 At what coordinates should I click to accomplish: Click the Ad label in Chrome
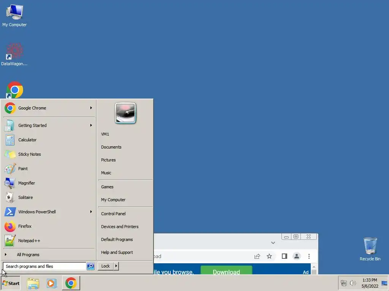tap(306, 272)
